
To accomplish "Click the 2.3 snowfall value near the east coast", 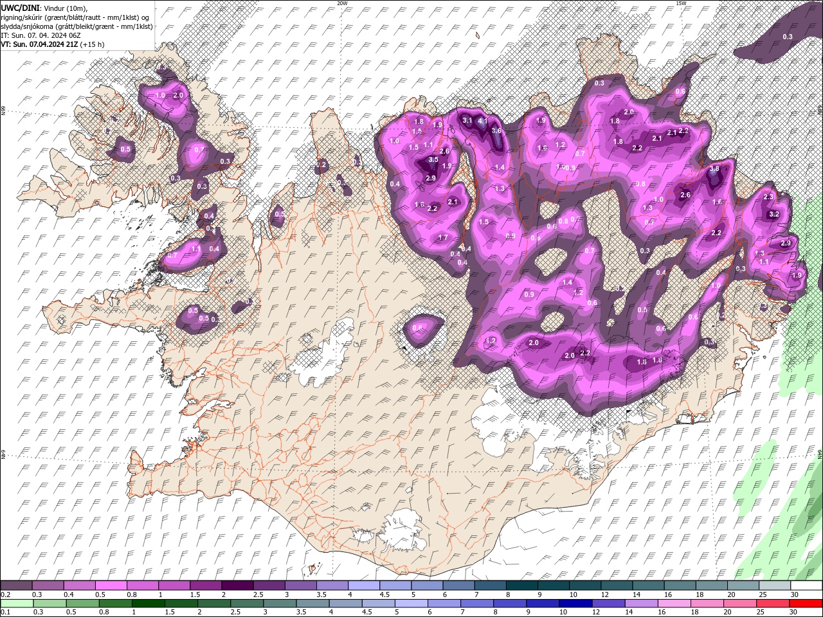I will point(768,197).
